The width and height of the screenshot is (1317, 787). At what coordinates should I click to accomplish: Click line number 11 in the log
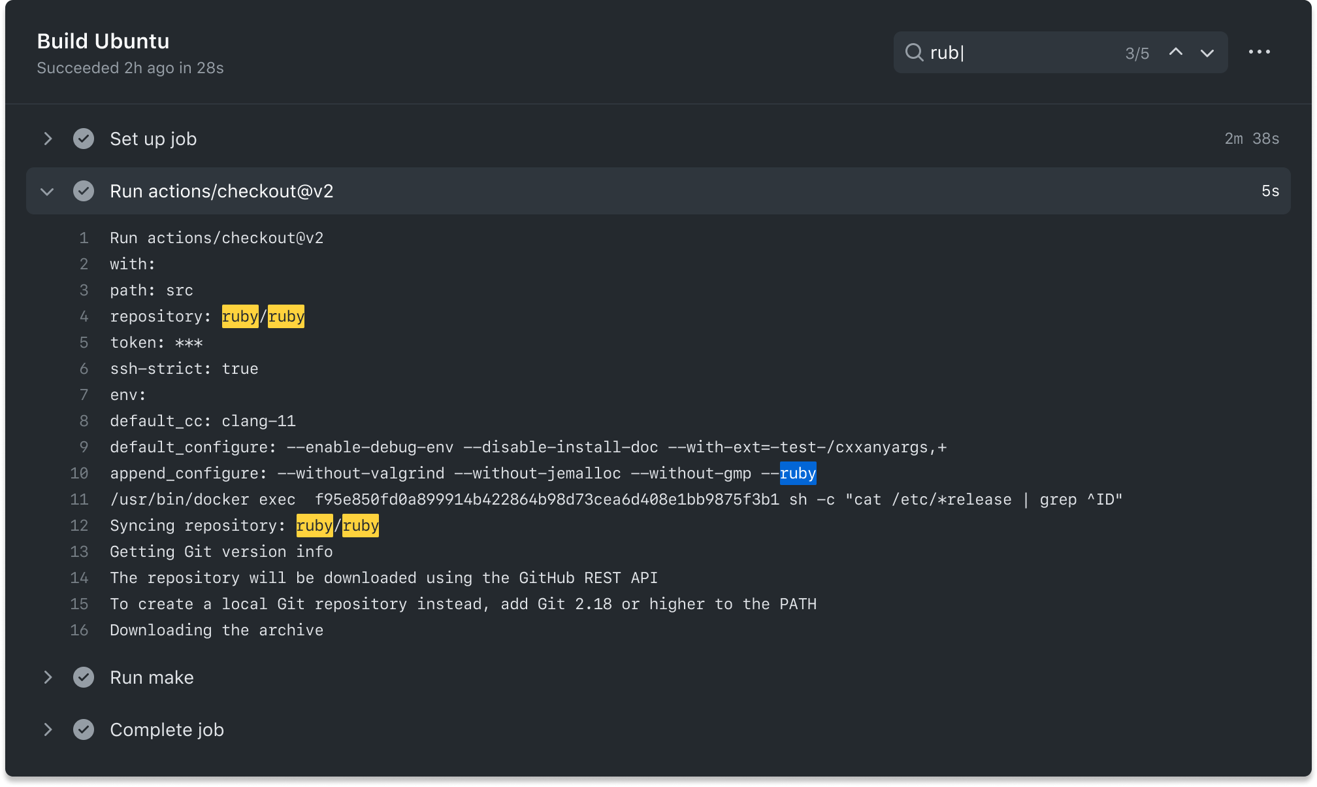pos(79,499)
